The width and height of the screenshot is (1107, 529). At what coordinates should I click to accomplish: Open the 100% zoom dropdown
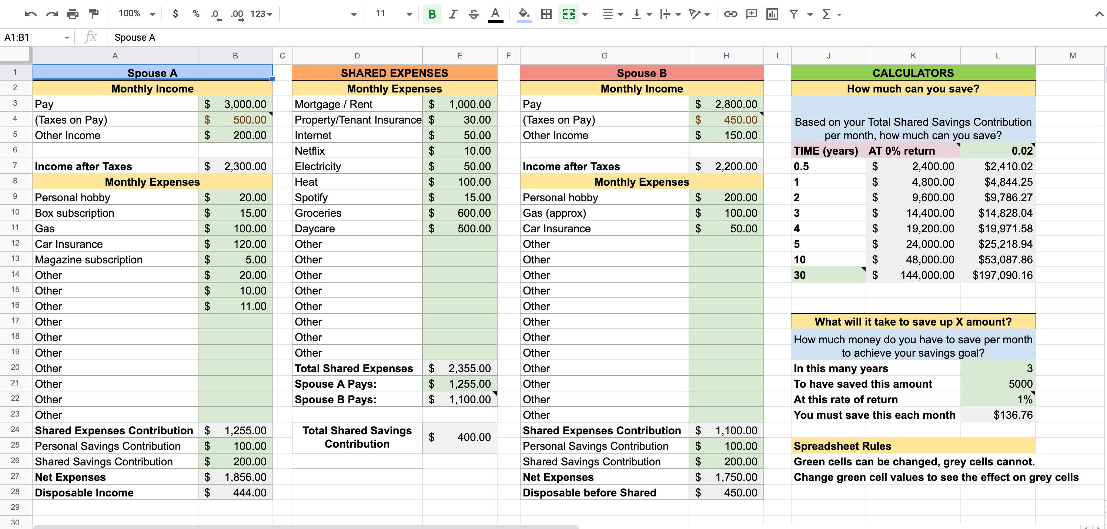pyautogui.click(x=136, y=14)
